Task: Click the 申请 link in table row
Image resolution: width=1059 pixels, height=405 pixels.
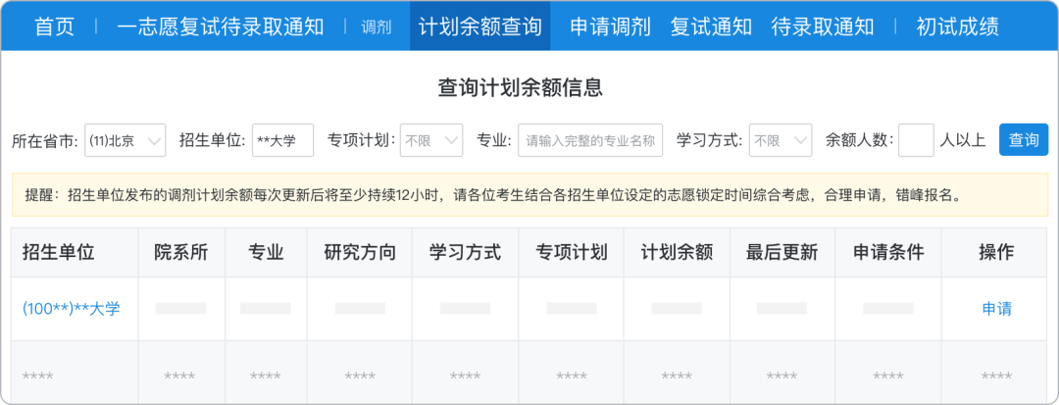Action: pos(996,309)
